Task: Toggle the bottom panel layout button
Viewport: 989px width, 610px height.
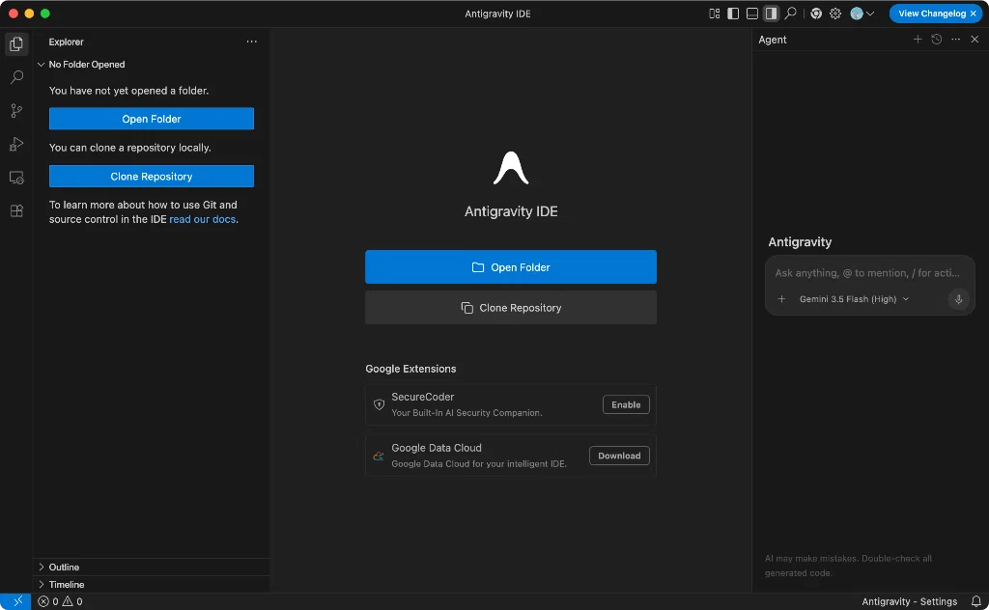Action: point(751,14)
